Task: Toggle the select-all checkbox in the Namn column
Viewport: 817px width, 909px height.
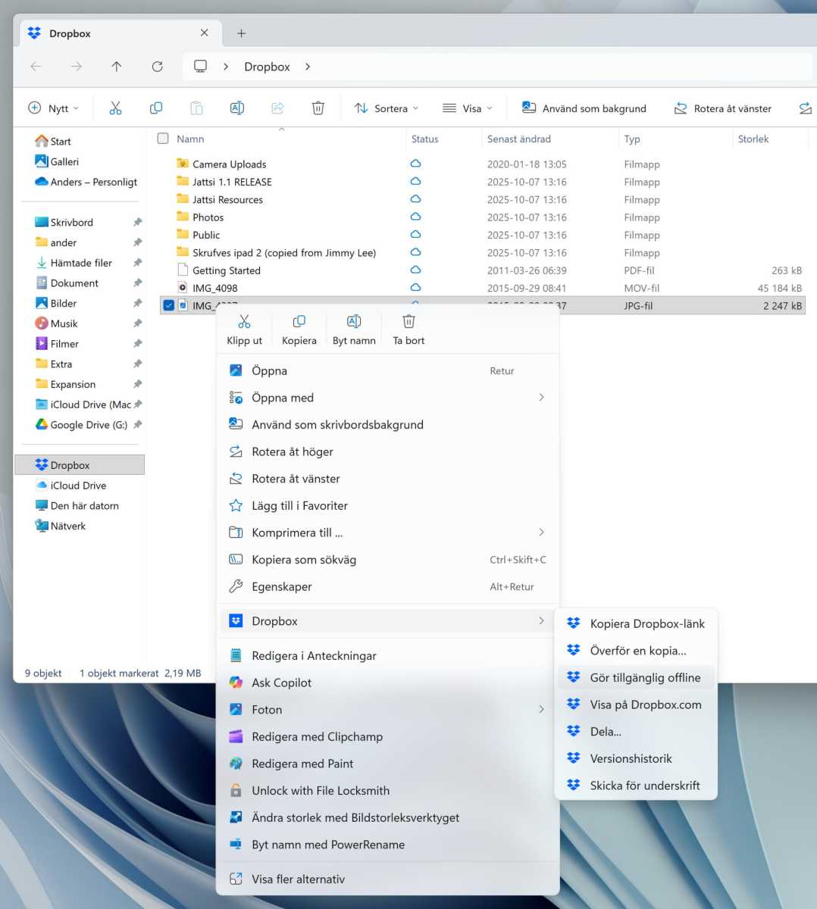Action: point(163,139)
